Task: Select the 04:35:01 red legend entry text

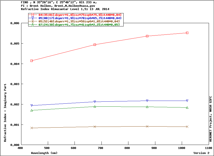Action: tap(80, 15)
